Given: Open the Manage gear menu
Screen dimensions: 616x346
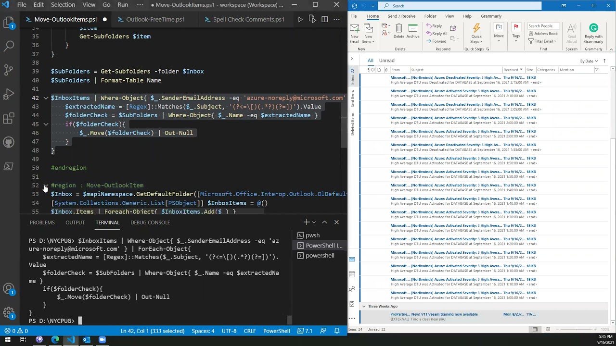Looking at the screenshot, I should pyautogui.click(x=9, y=313).
